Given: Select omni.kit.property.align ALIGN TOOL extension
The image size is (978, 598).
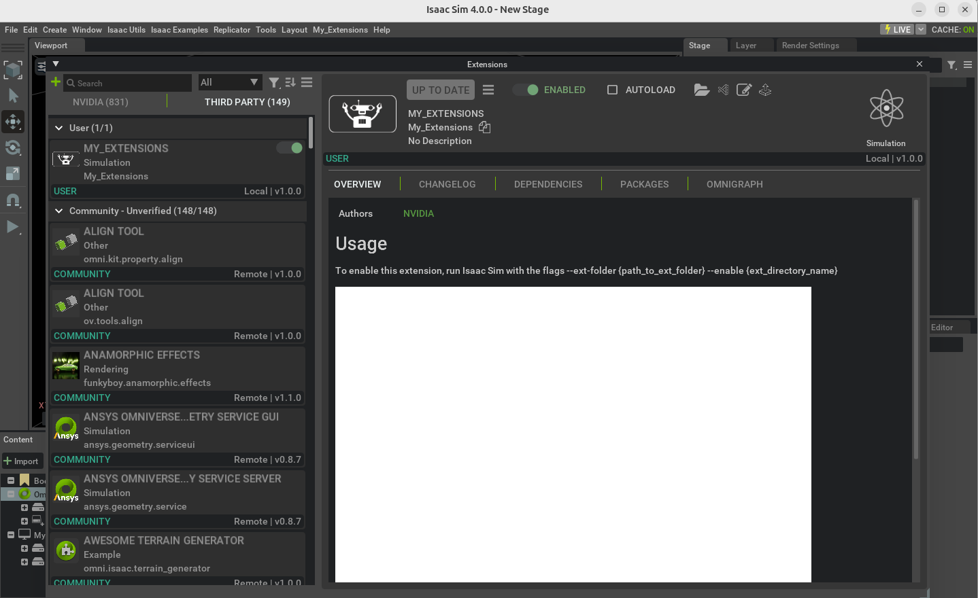Looking at the screenshot, I should [x=178, y=252].
